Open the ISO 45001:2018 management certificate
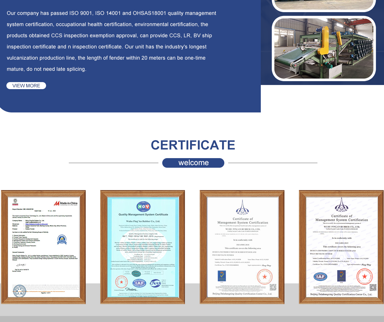 tap(242, 247)
